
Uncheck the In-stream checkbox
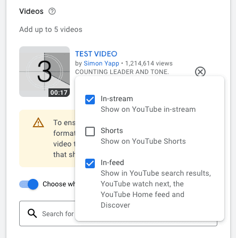coord(90,100)
